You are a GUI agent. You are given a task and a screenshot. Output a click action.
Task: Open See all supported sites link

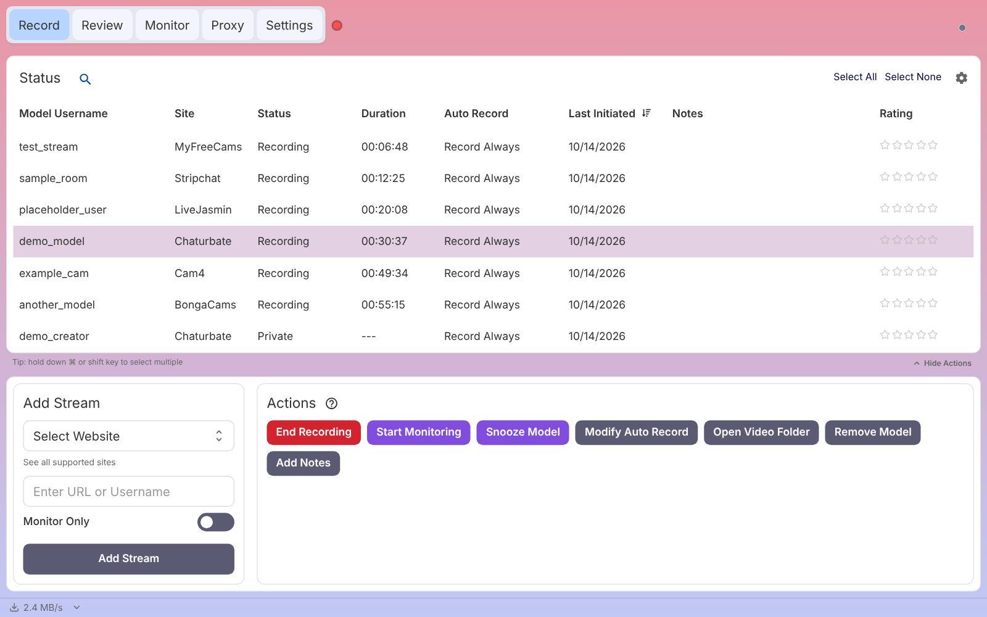69,462
